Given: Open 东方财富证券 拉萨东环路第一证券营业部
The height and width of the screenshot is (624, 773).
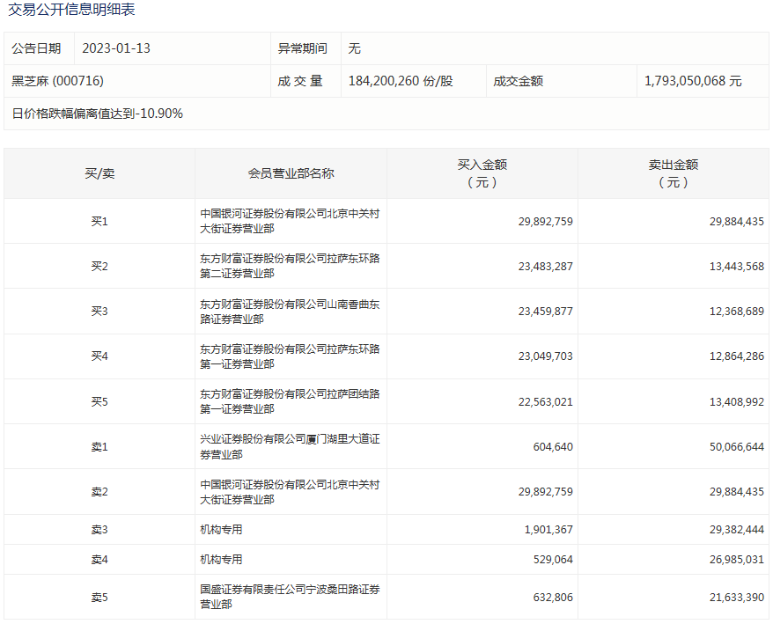Looking at the screenshot, I should pos(290,356).
